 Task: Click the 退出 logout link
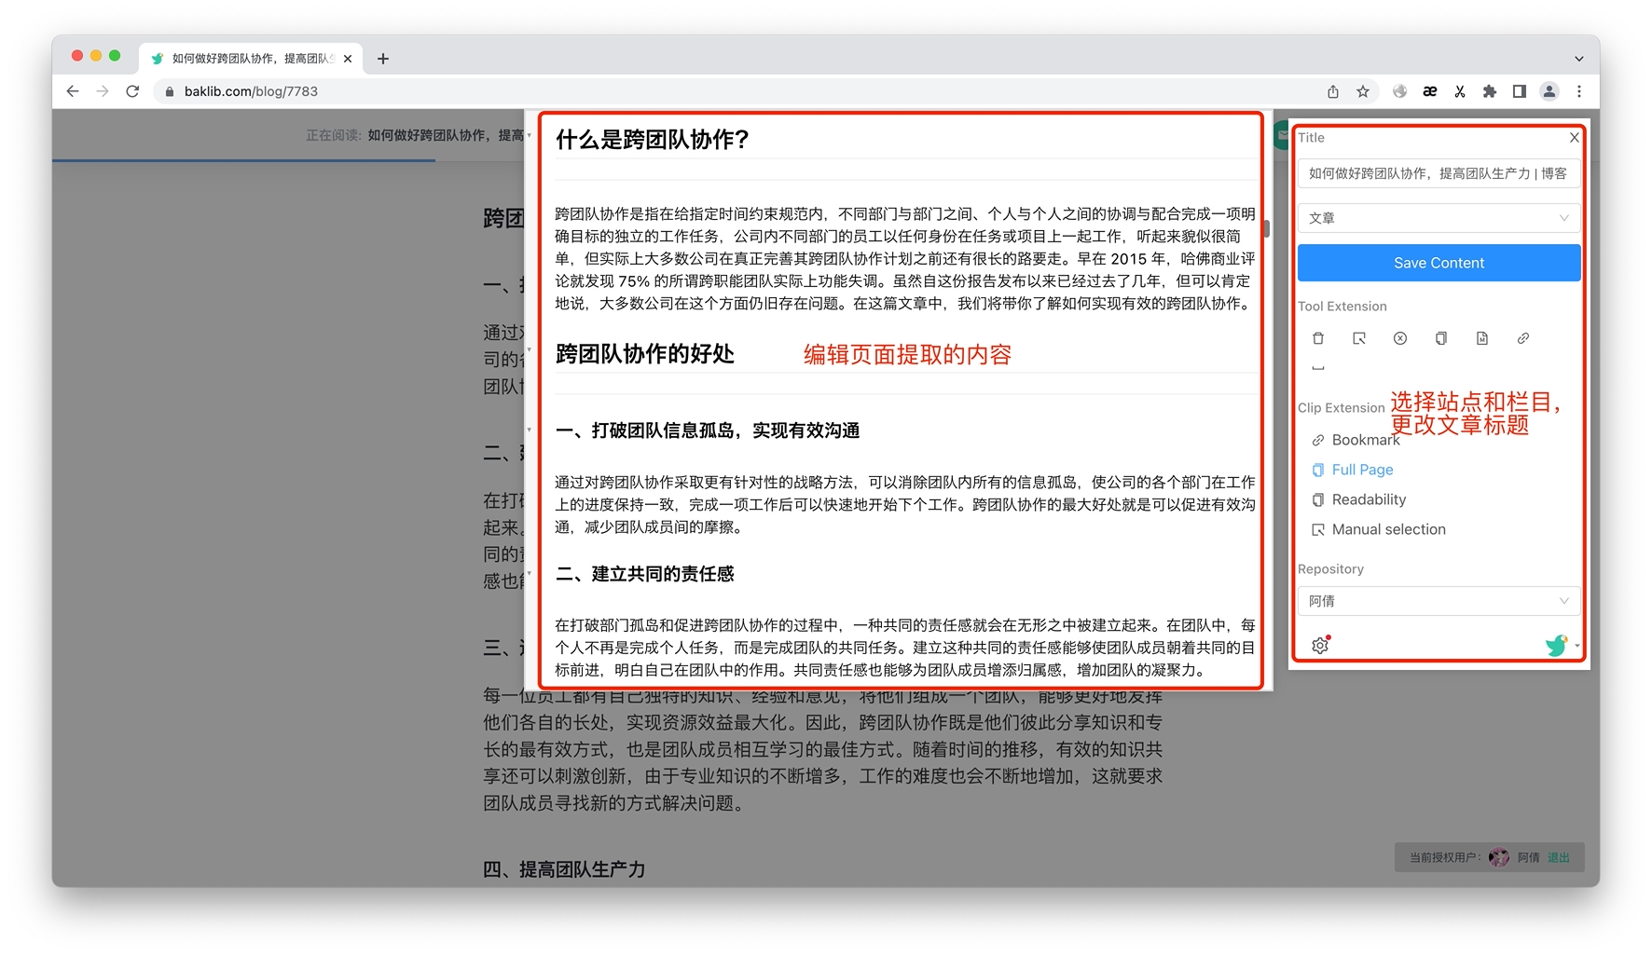click(1558, 857)
